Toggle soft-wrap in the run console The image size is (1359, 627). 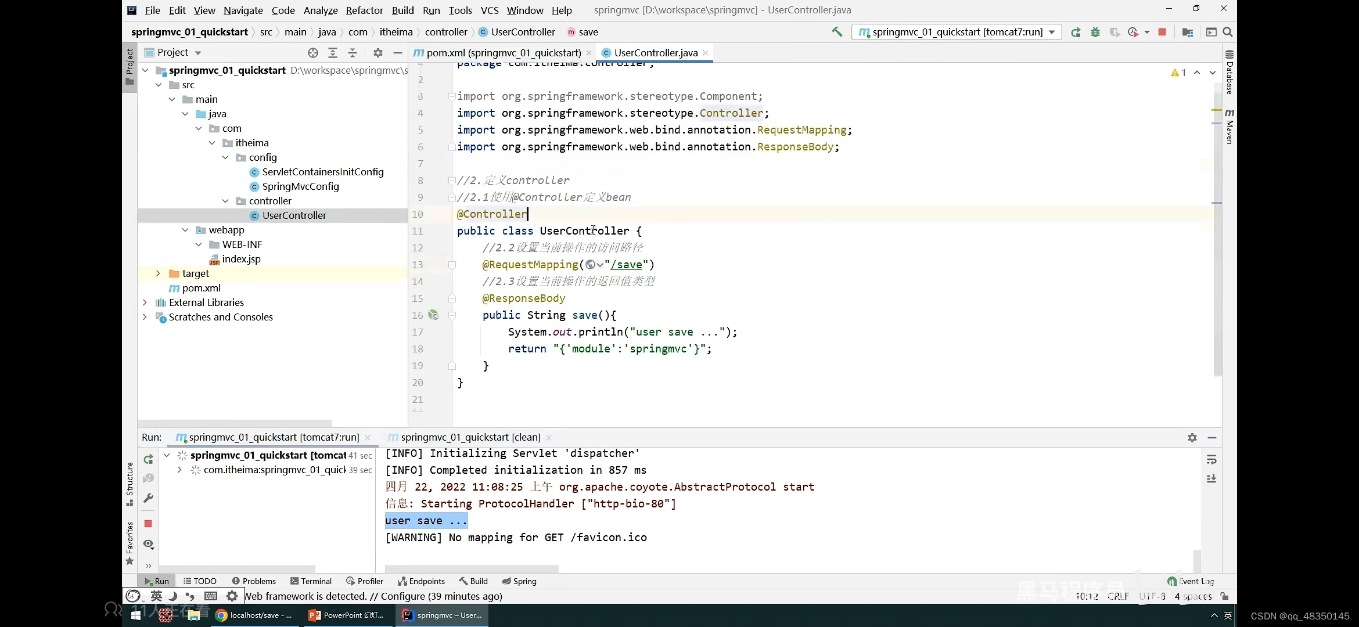(x=1211, y=460)
